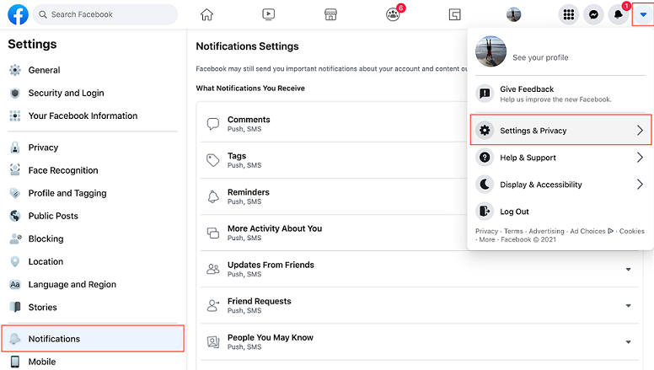The height and width of the screenshot is (370, 654).
Task: Open Privacy in the settings sidebar
Action: point(93,147)
